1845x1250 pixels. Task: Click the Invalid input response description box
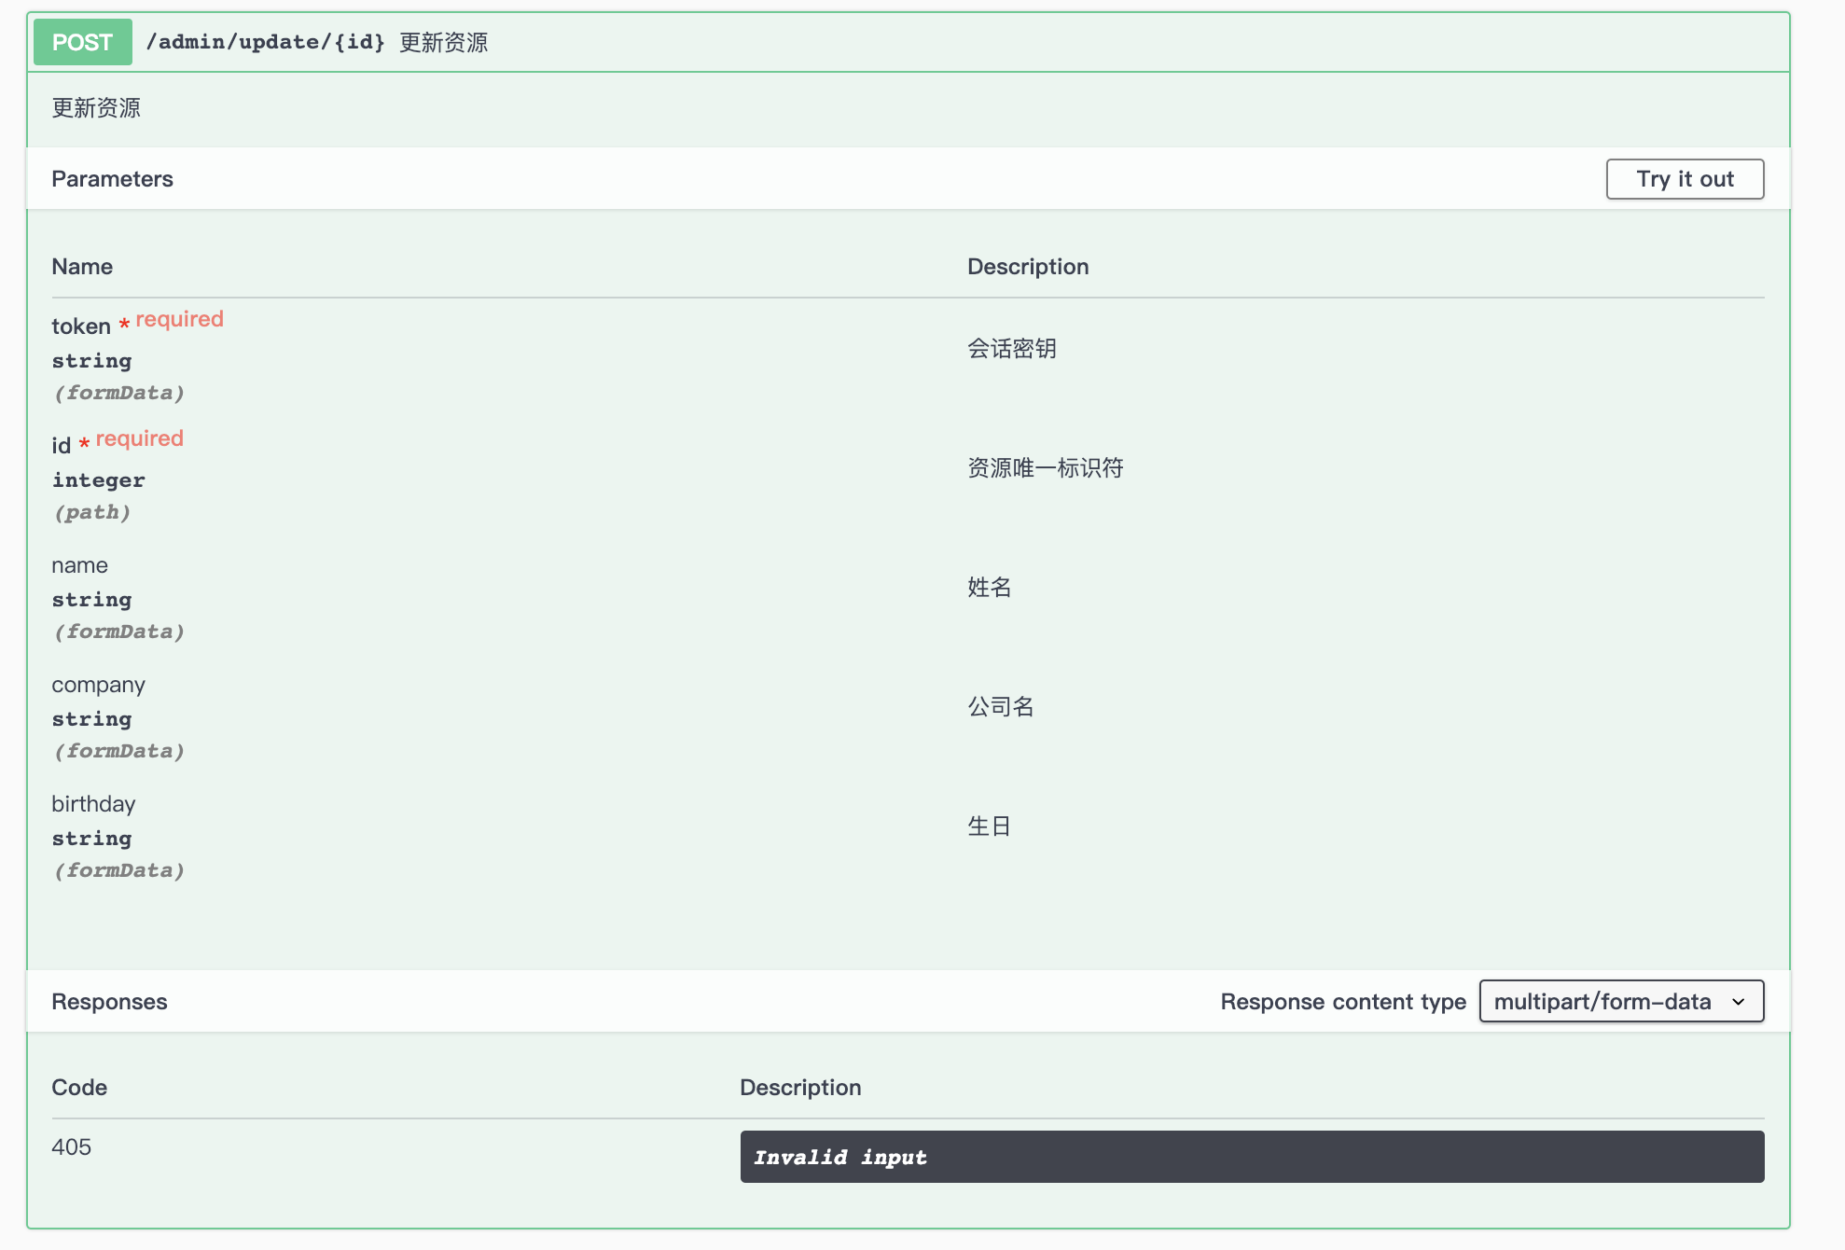(1251, 1157)
